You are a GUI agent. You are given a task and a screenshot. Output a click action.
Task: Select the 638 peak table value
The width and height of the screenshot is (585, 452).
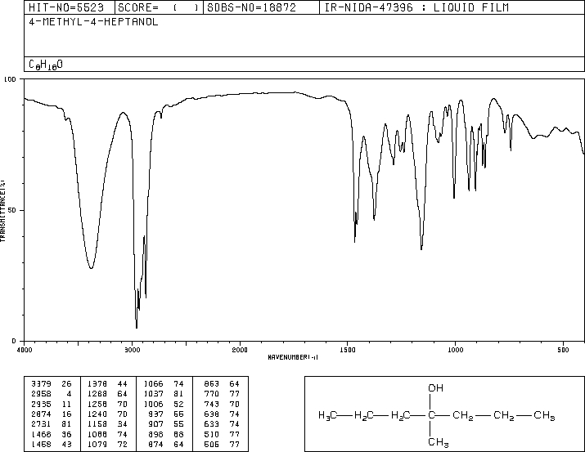[x=222, y=414]
